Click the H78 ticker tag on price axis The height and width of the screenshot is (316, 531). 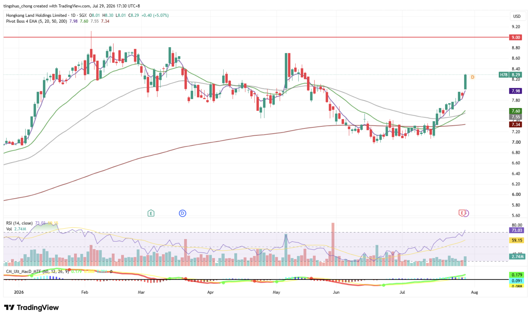tap(504, 75)
